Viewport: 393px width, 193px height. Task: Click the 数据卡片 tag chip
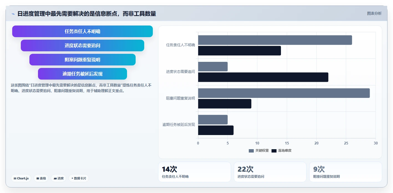tap(79, 178)
